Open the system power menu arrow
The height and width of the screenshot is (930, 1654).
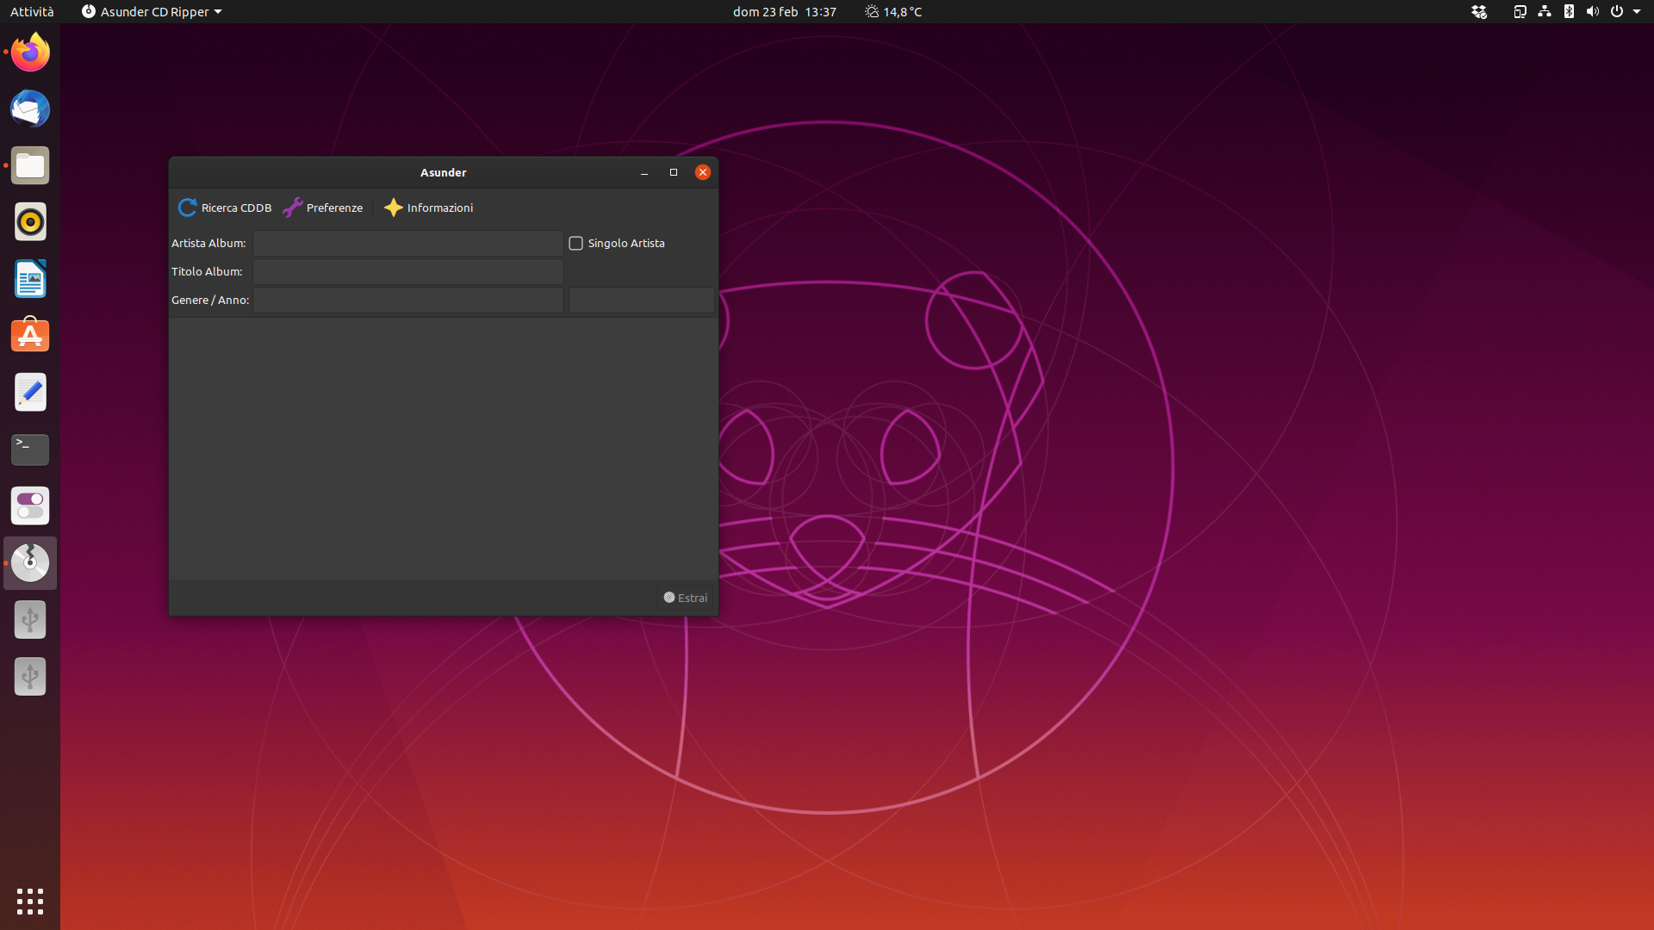(1637, 12)
